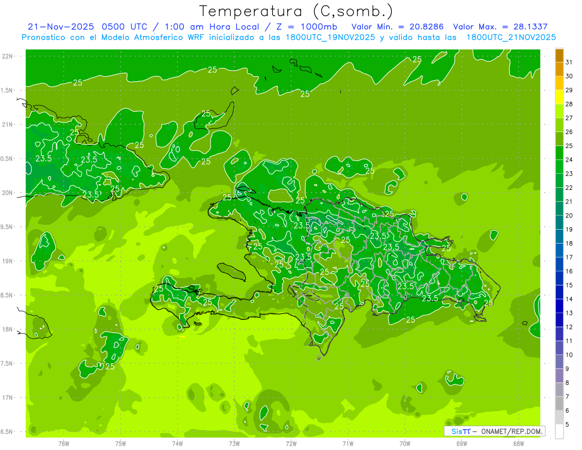Select 'Valor Max. = 28.1337' text

[x=500, y=27]
